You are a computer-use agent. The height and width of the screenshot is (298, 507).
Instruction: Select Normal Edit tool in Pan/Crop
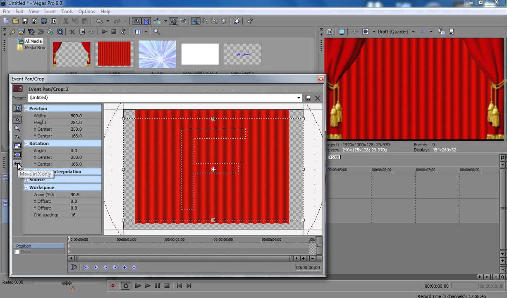pos(17,120)
